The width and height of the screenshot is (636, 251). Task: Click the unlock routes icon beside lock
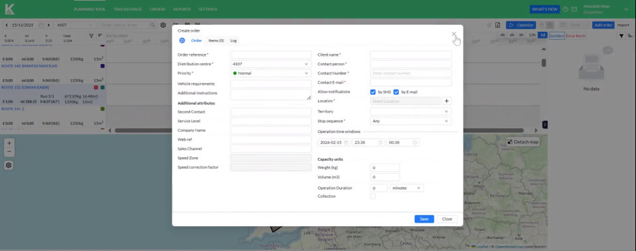[550, 25]
